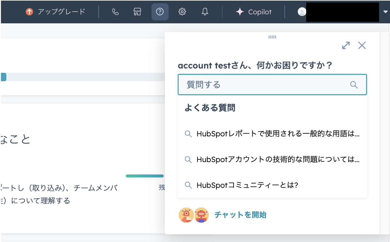390x242 pixels.
Task: Expand the help panel to full size
Action: click(346, 45)
